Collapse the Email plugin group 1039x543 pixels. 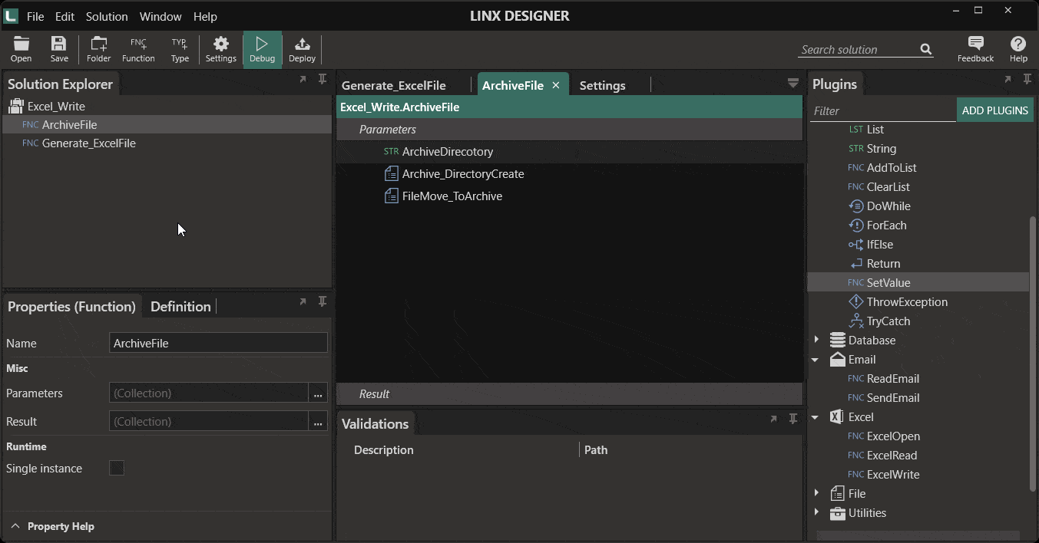[x=816, y=359]
